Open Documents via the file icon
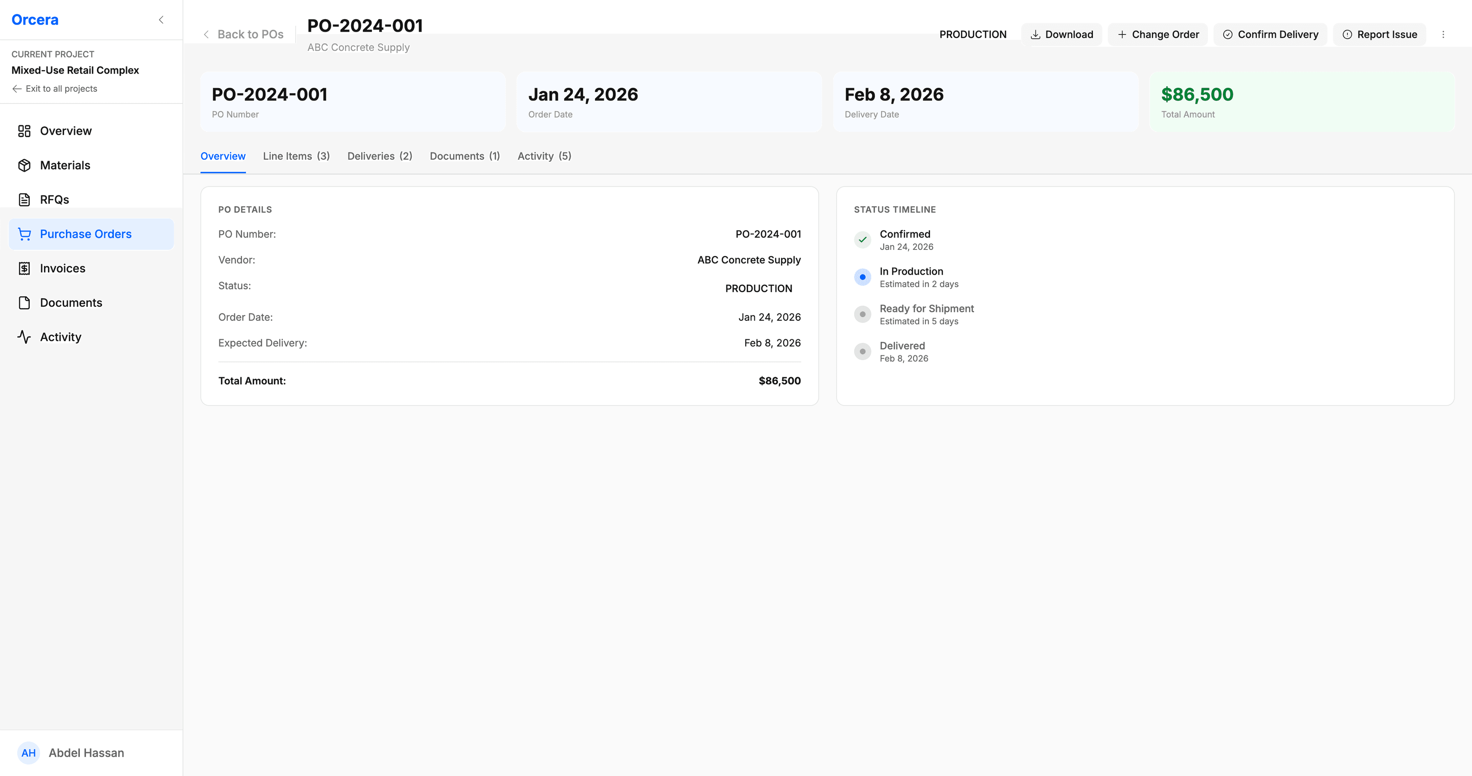 [x=25, y=302]
